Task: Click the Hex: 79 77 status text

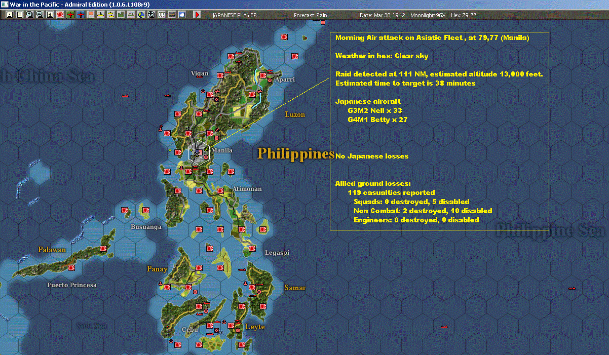Action: [x=463, y=15]
